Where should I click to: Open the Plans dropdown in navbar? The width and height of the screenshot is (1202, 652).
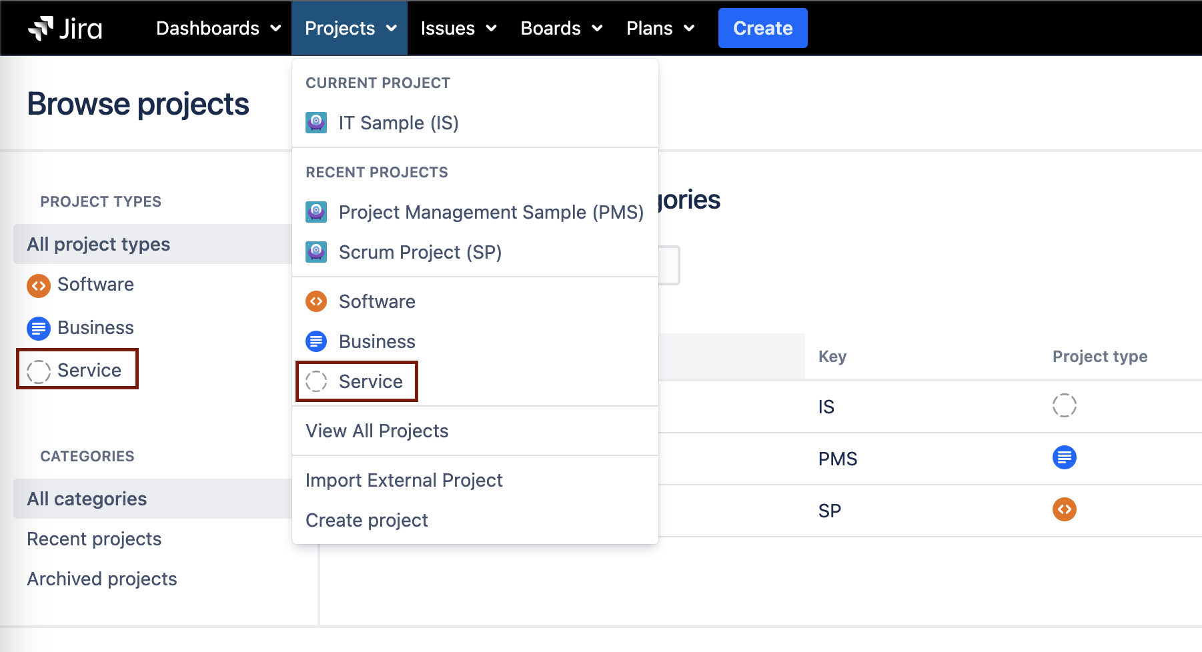(660, 29)
